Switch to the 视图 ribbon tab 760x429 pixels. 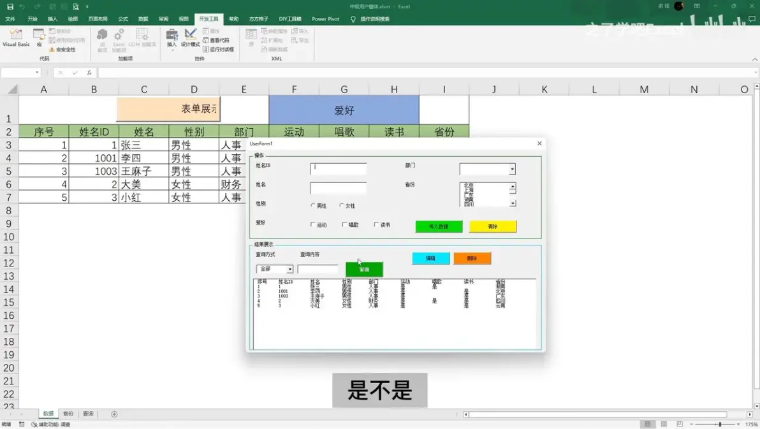[184, 19]
